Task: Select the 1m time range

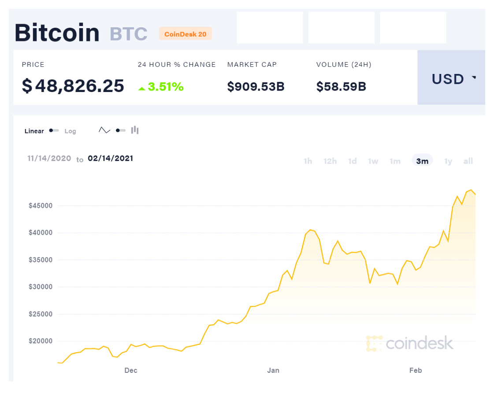Action: (x=395, y=161)
